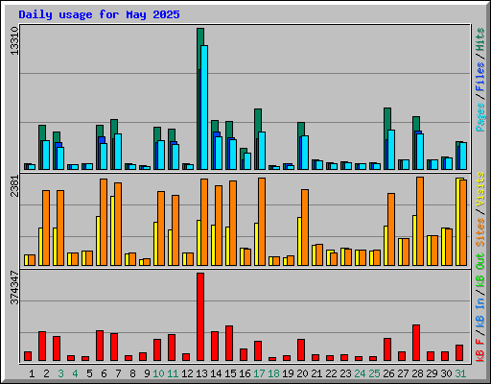Click the 2381 y-axis value

coord(14,186)
